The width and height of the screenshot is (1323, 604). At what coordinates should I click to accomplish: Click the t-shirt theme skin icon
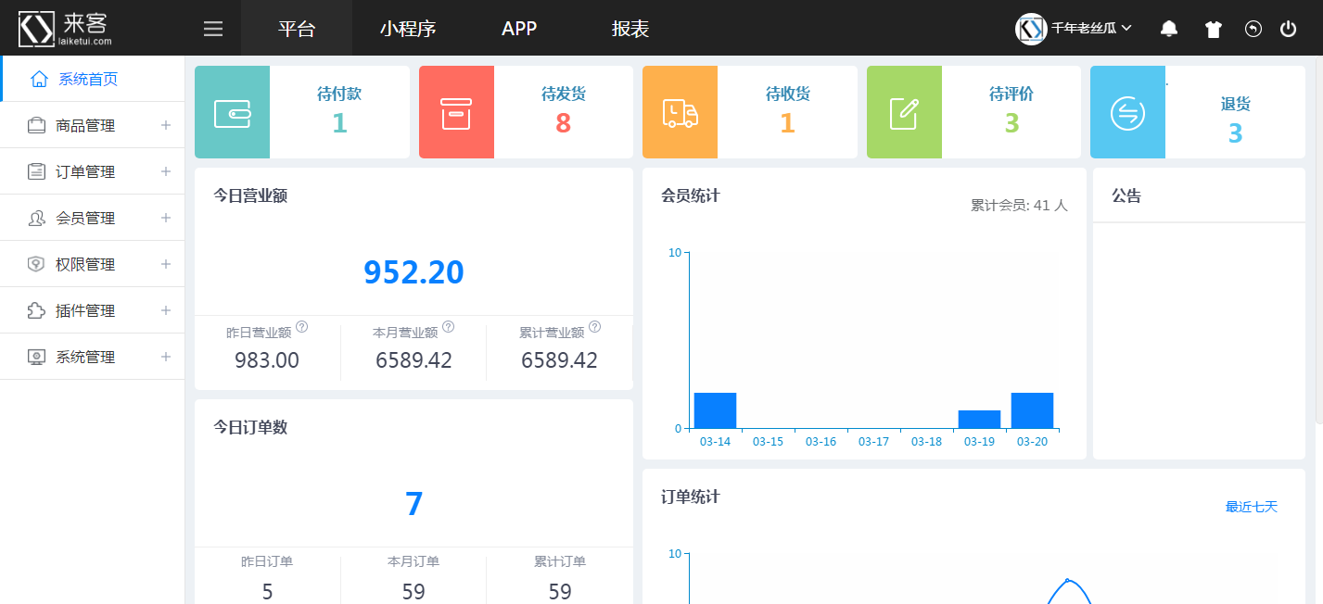(1213, 29)
